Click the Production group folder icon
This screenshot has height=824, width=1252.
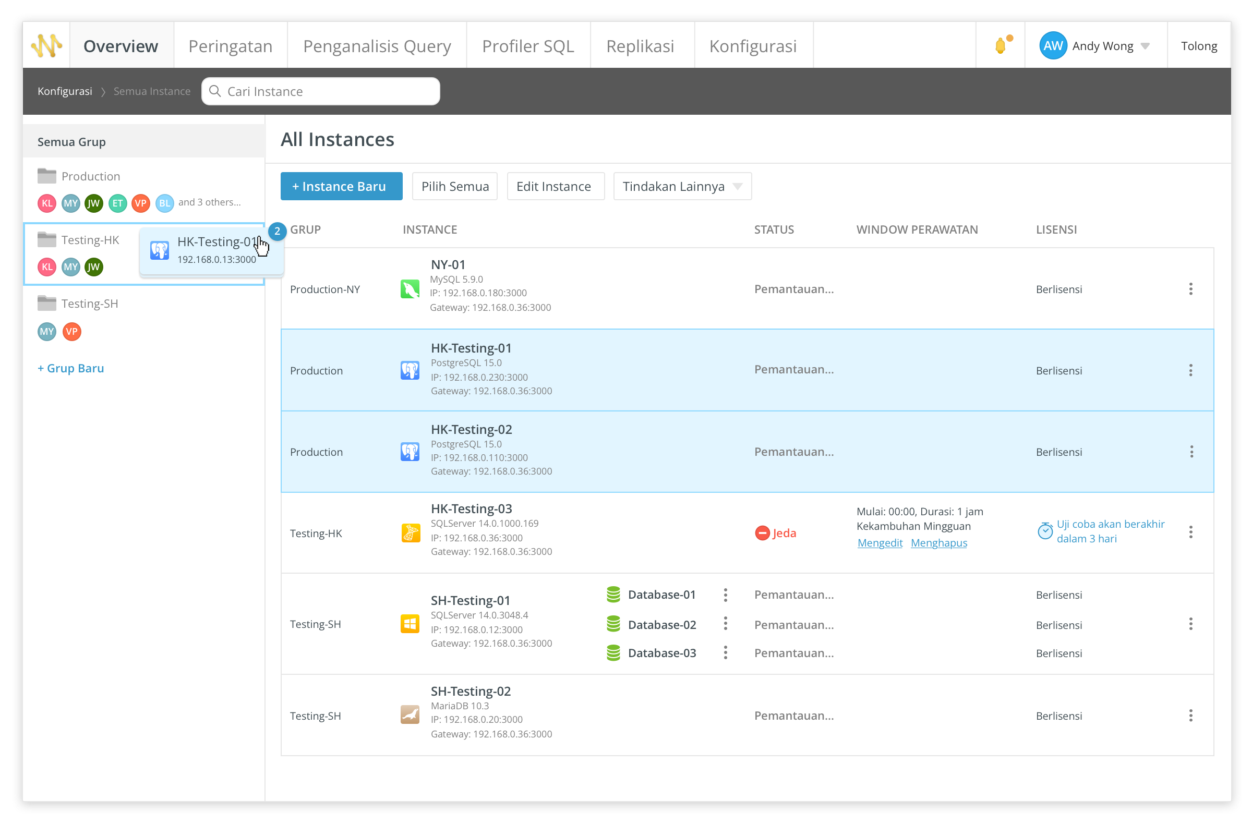point(47,176)
